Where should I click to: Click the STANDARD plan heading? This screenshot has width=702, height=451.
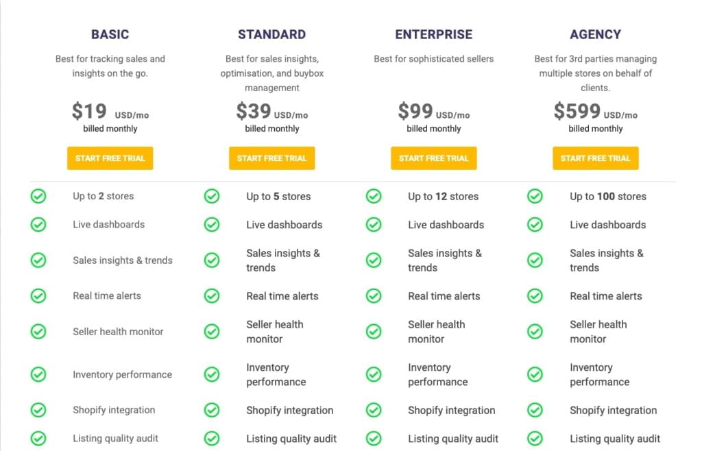coord(271,34)
